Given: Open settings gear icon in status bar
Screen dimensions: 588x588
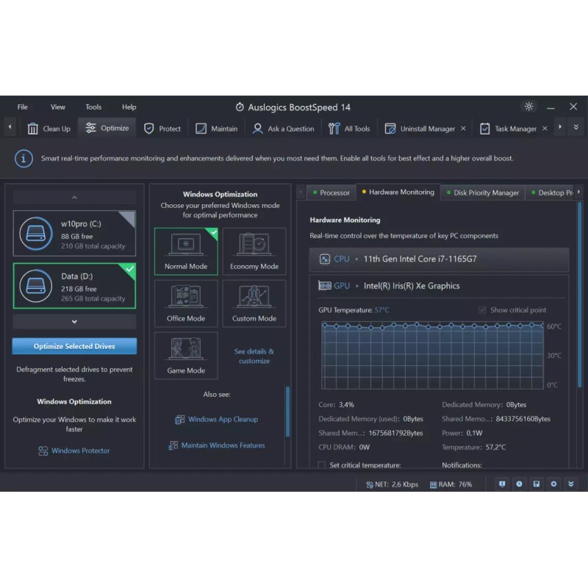Looking at the screenshot, I should (x=553, y=484).
